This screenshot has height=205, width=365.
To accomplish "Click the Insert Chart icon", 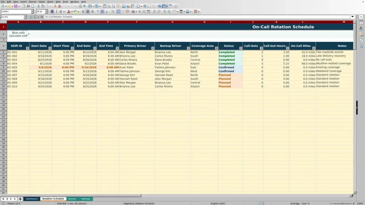I will 128,6.
